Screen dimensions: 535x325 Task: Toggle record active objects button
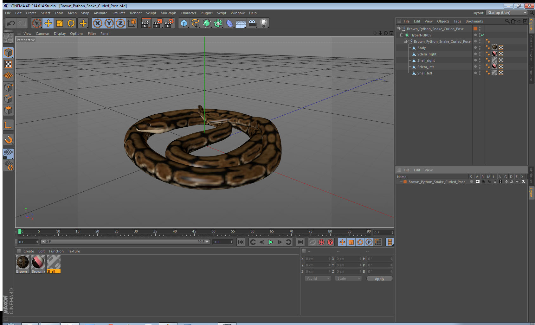(x=313, y=242)
